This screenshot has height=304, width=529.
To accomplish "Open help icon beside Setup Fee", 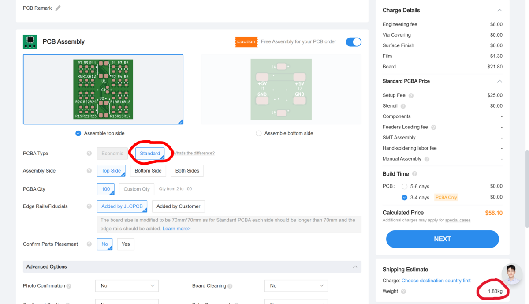I will click(x=411, y=95).
